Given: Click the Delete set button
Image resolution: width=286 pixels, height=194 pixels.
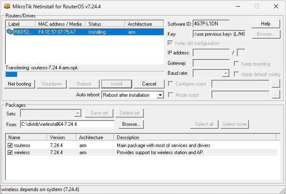Looking at the screenshot, I should (130, 113).
